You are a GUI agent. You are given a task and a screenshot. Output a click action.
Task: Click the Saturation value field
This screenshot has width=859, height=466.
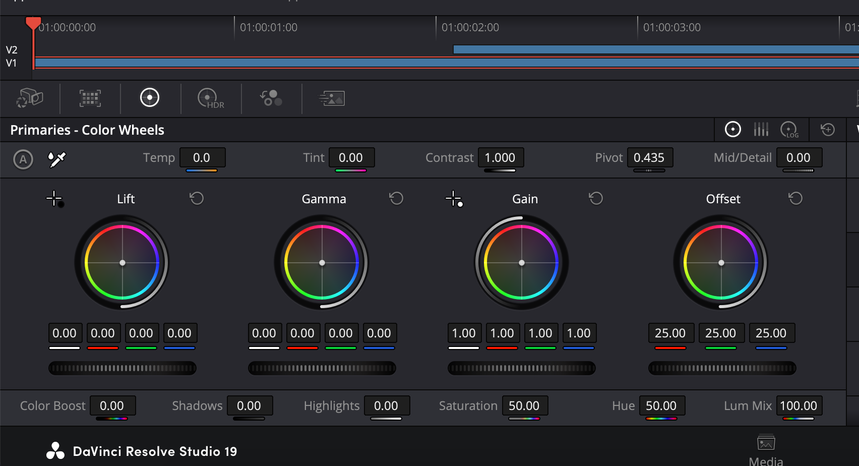tap(524, 405)
